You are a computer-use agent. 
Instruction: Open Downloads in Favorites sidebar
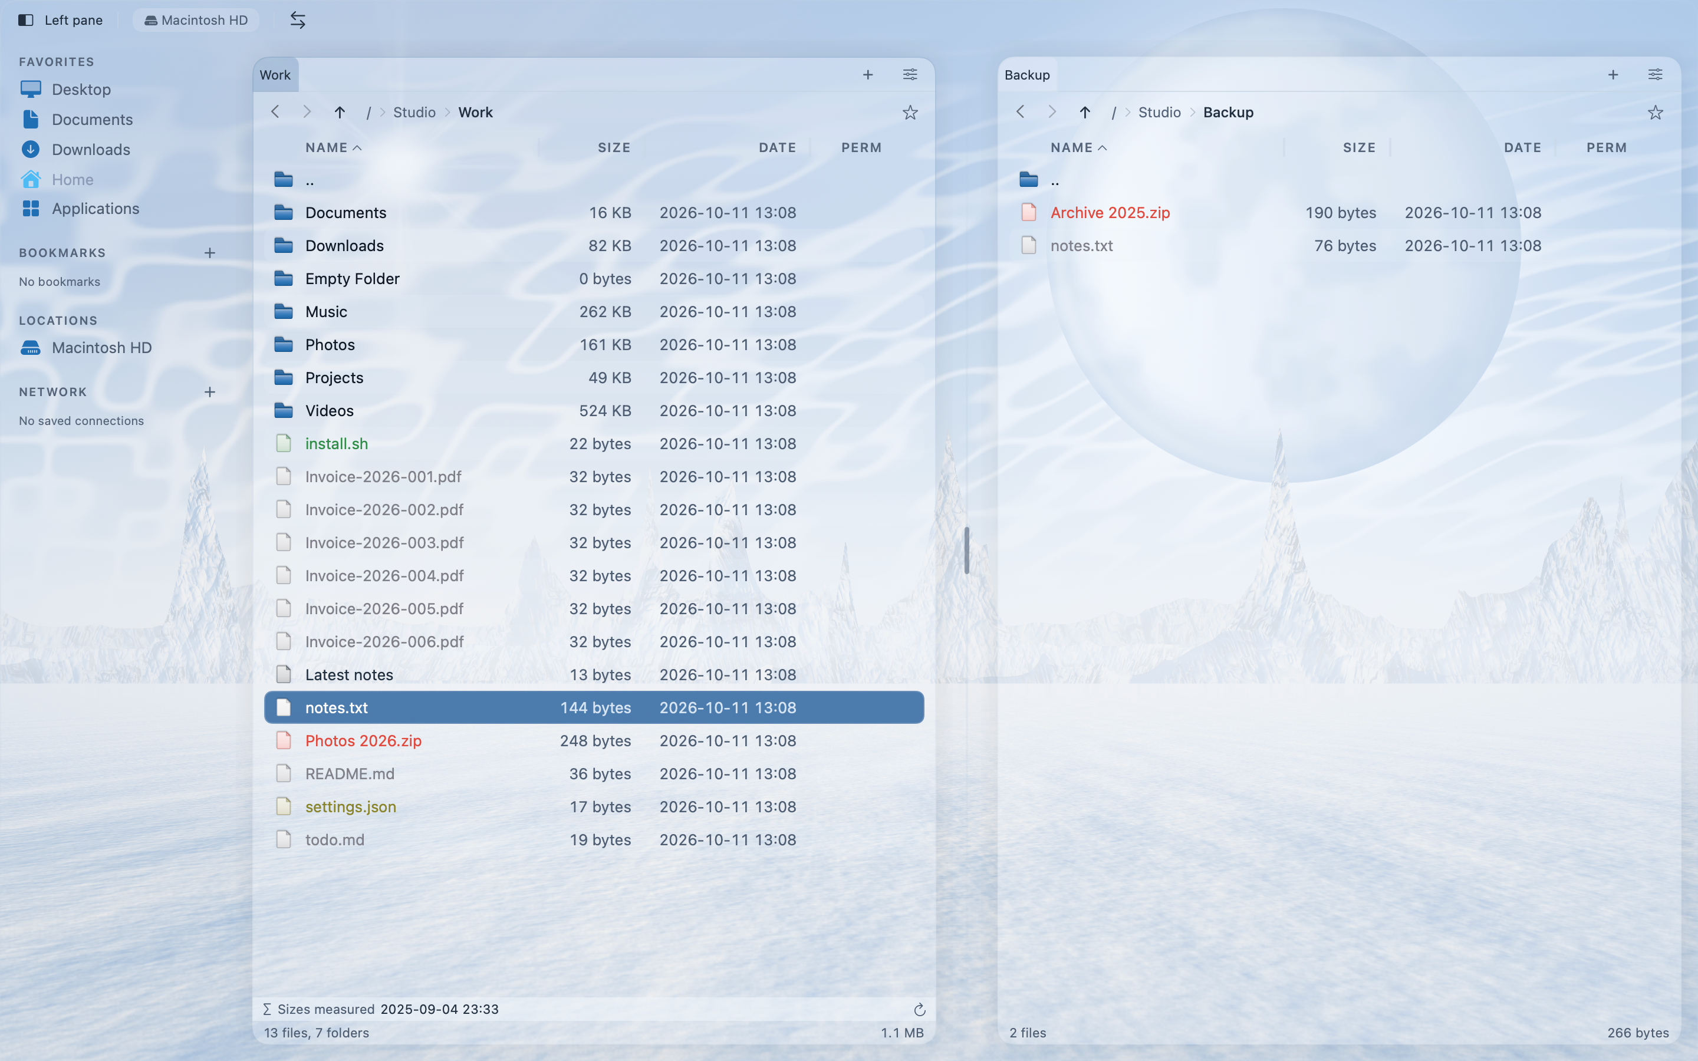tap(76, 150)
